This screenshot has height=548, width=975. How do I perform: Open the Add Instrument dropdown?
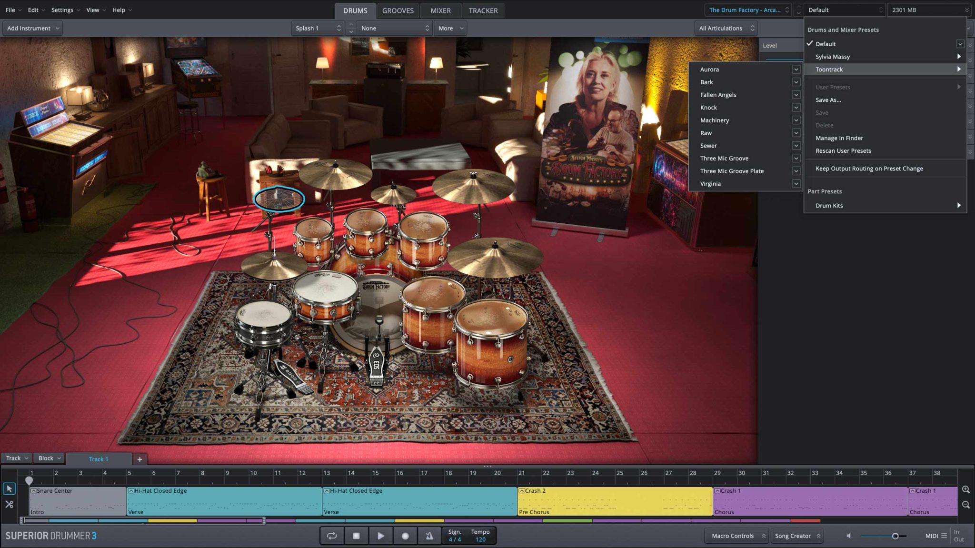[x=33, y=28]
